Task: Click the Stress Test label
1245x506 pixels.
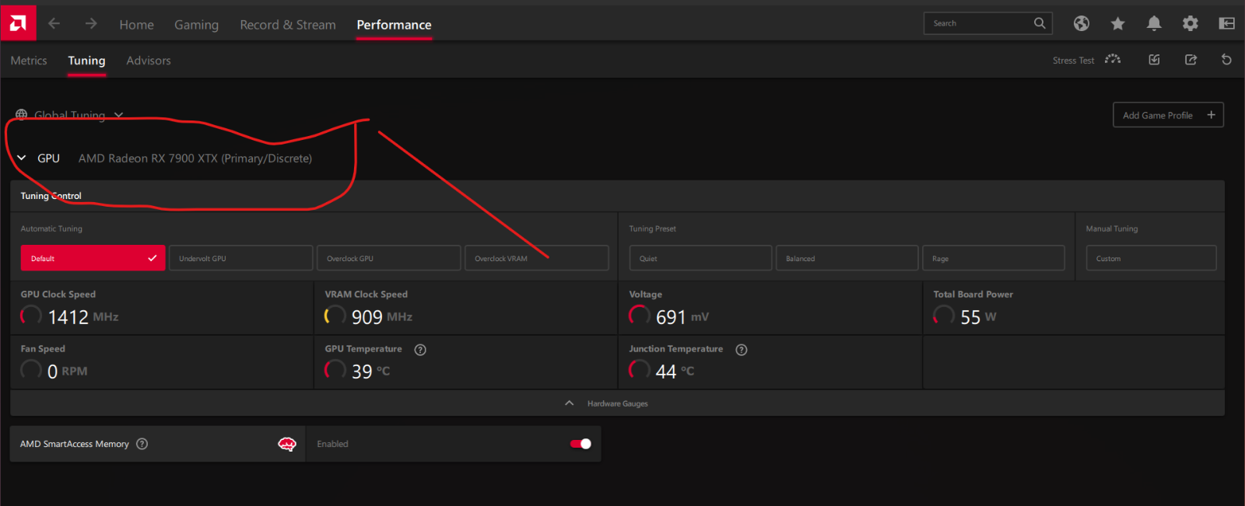Action: coord(1073,61)
